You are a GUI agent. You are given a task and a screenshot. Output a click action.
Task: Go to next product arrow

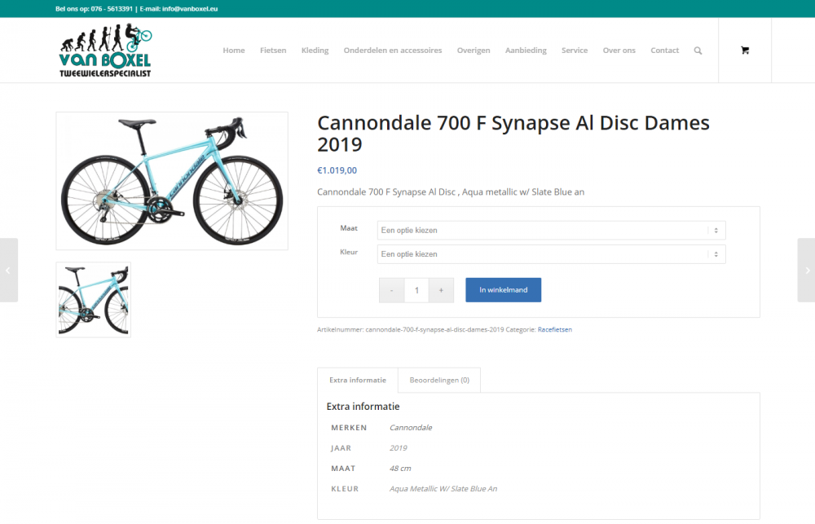807,271
